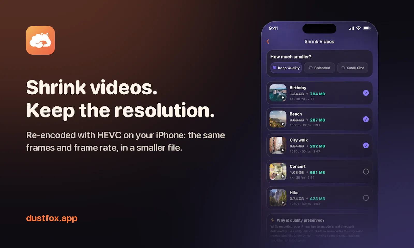The height and width of the screenshot is (248, 414).
Task: Click the original 1.24 GB size
Action: 297,94
